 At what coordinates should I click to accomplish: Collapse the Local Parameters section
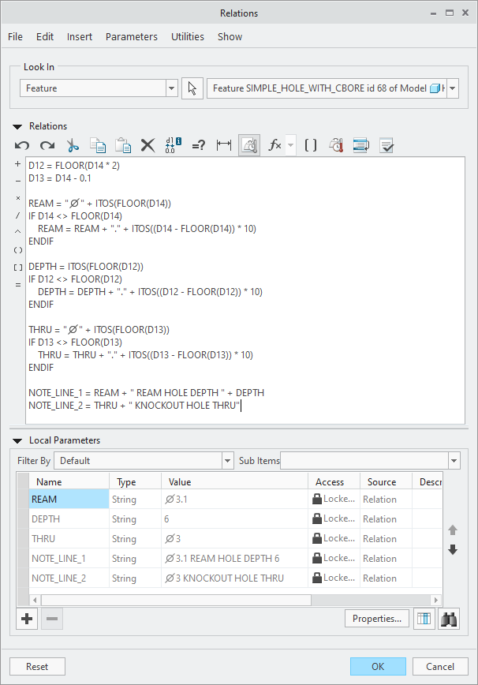[x=17, y=440]
